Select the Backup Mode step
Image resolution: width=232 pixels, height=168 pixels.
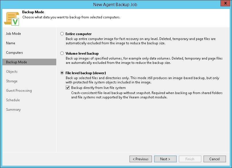[x=16, y=62]
